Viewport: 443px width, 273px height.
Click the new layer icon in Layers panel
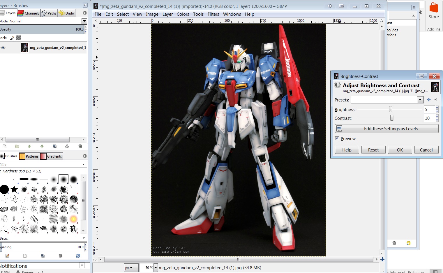pos(4,146)
